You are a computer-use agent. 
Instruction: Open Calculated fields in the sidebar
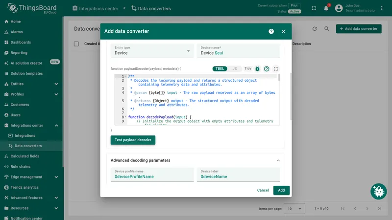pyautogui.click(x=31, y=156)
